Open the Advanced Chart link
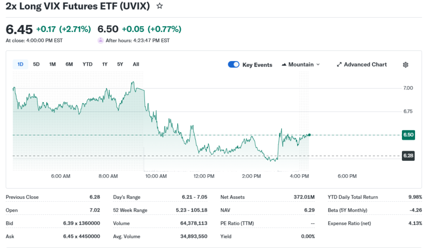 coord(365,65)
